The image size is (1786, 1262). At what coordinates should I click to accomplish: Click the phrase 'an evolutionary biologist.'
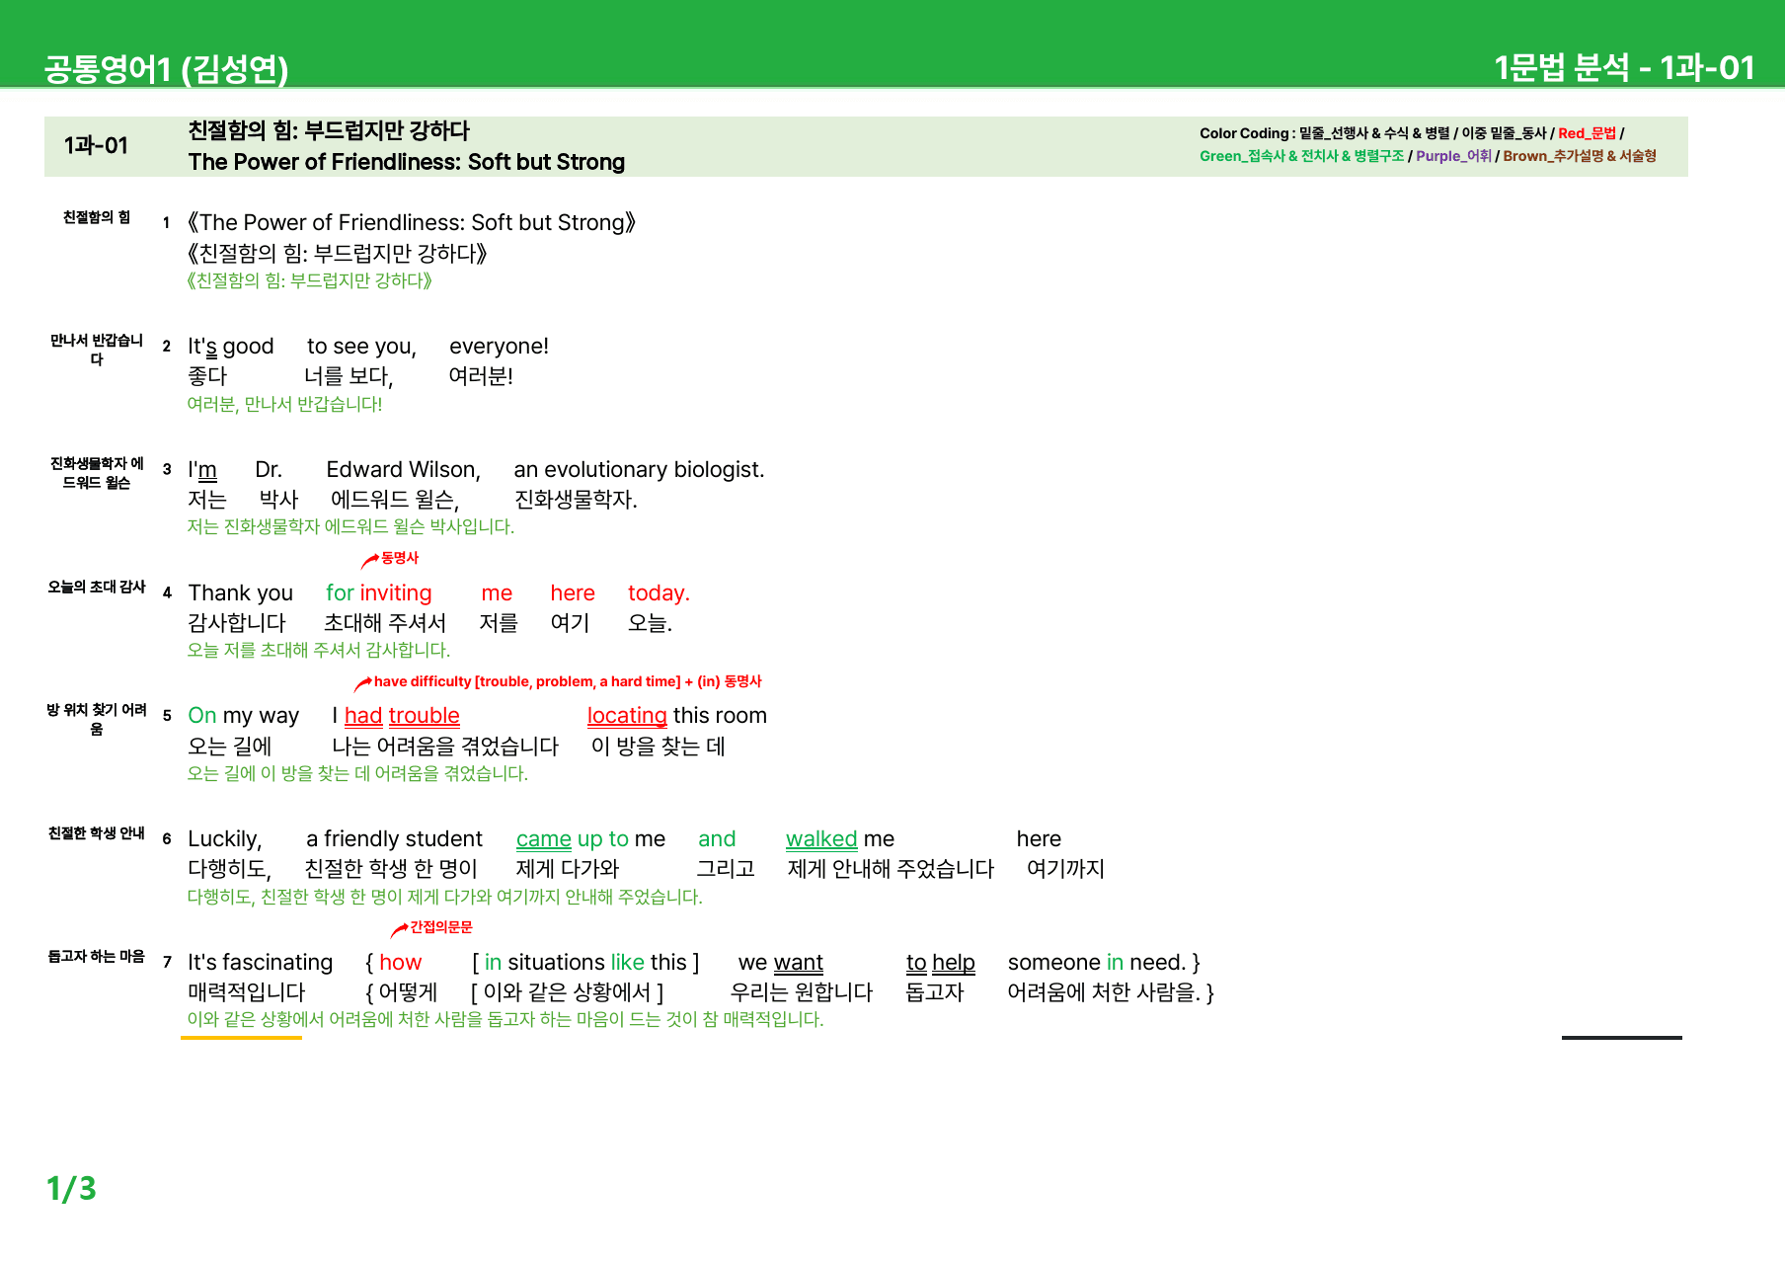pyautogui.click(x=639, y=470)
